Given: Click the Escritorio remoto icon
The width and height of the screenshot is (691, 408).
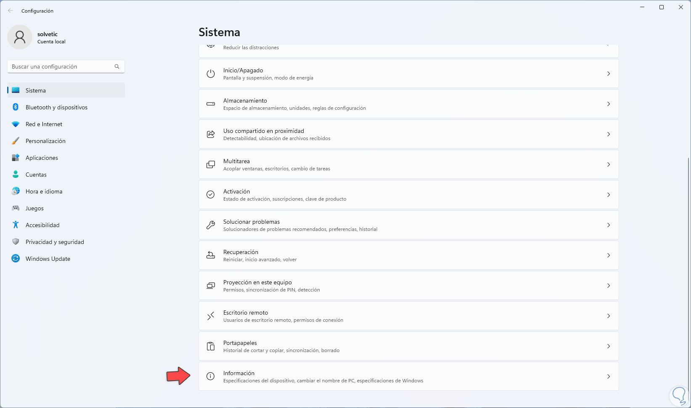Looking at the screenshot, I should click(x=211, y=316).
